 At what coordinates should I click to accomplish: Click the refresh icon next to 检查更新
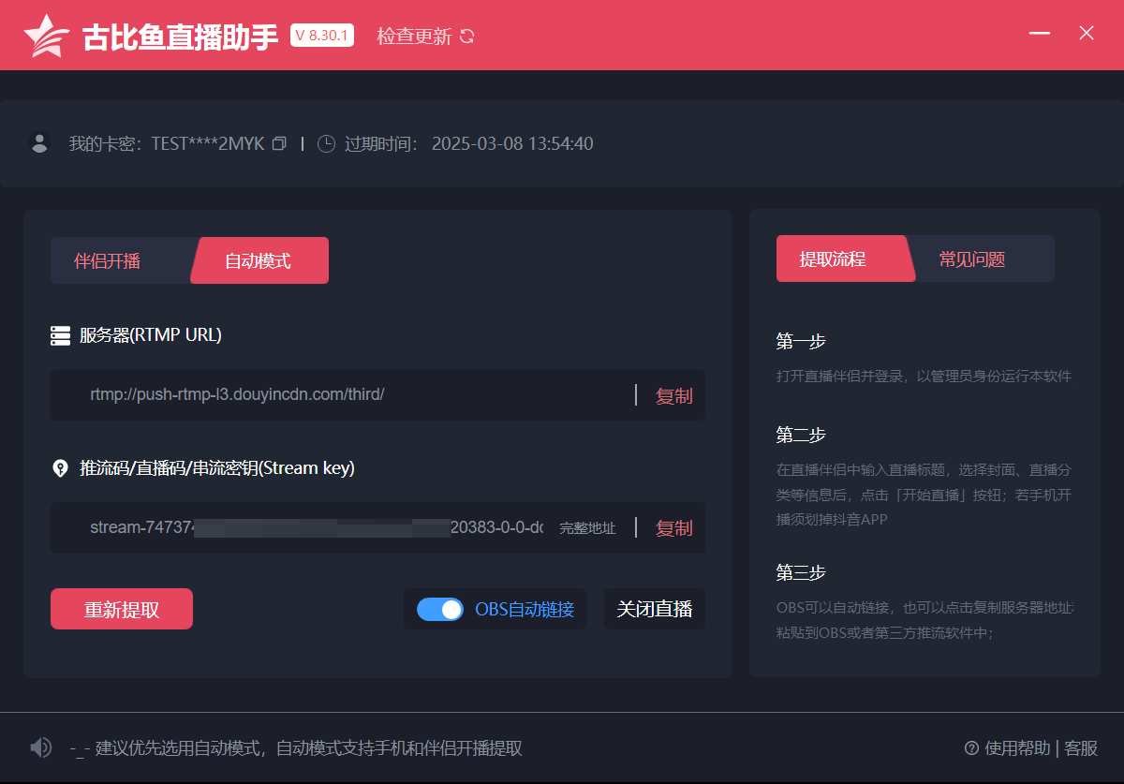click(467, 37)
